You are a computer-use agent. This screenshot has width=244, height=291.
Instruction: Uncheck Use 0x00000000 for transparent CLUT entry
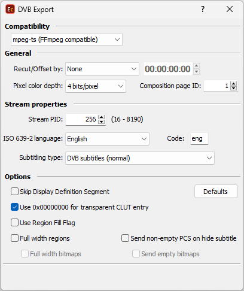pyautogui.click(x=14, y=207)
